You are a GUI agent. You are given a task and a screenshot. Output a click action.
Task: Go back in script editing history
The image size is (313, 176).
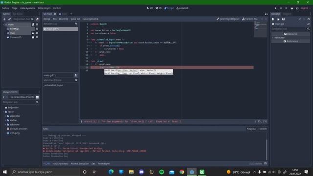262,19
